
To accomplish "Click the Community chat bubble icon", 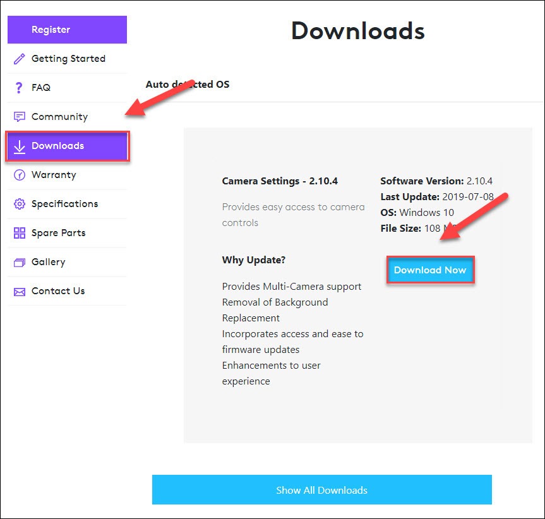I will pos(20,117).
